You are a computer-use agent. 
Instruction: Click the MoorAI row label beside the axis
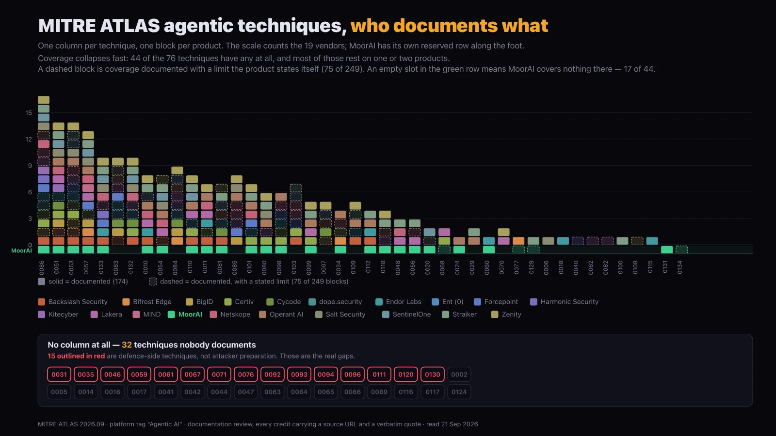coord(21,250)
